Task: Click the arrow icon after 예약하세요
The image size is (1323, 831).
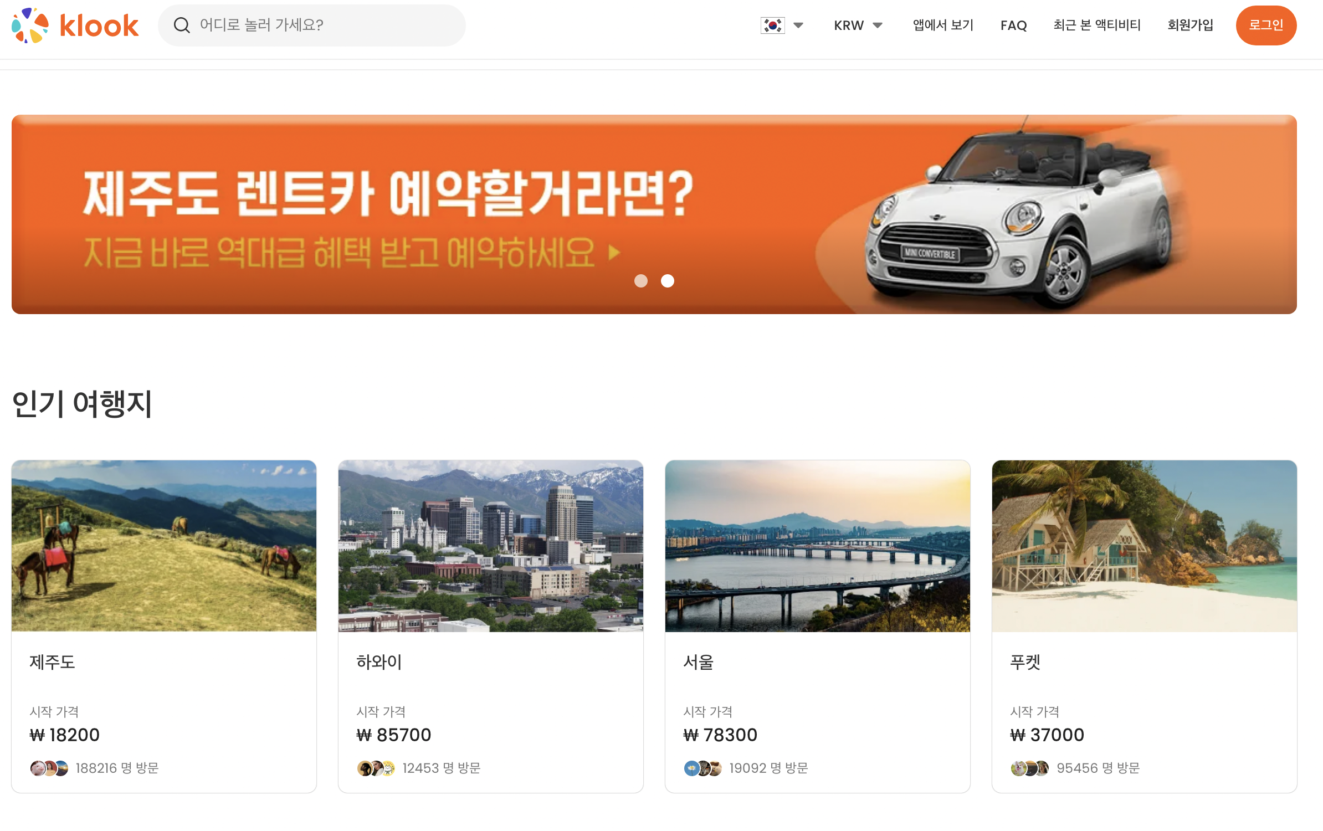Action: coord(614,253)
